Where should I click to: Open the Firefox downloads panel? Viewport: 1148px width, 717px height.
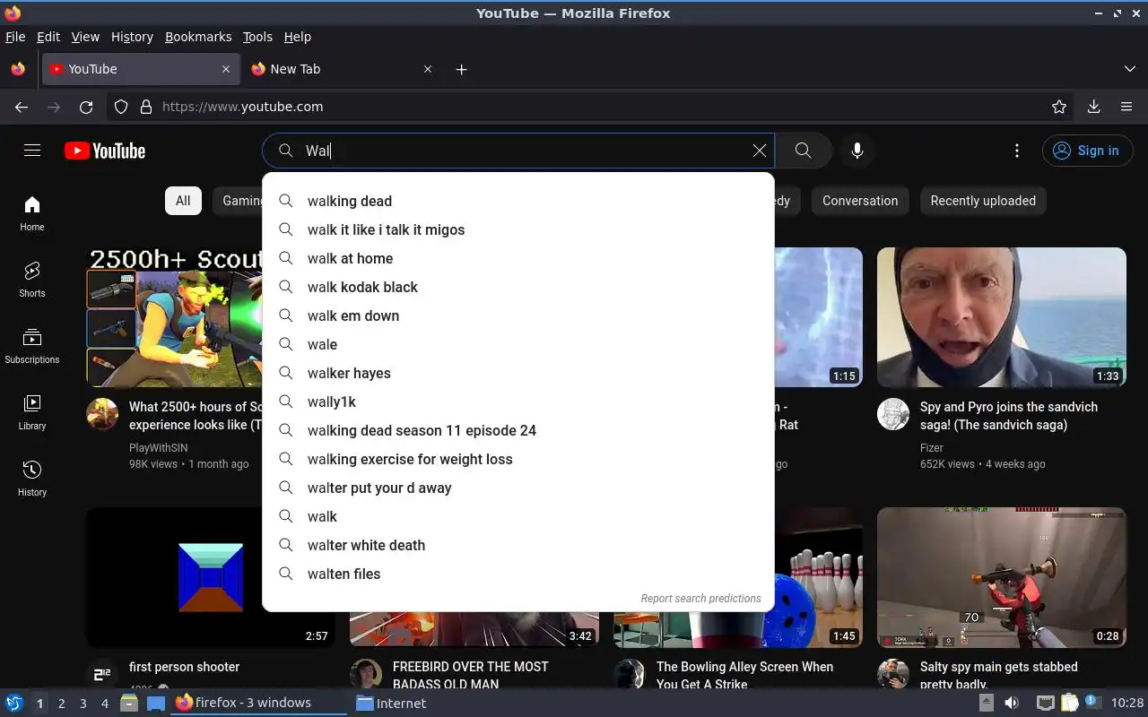click(1093, 107)
